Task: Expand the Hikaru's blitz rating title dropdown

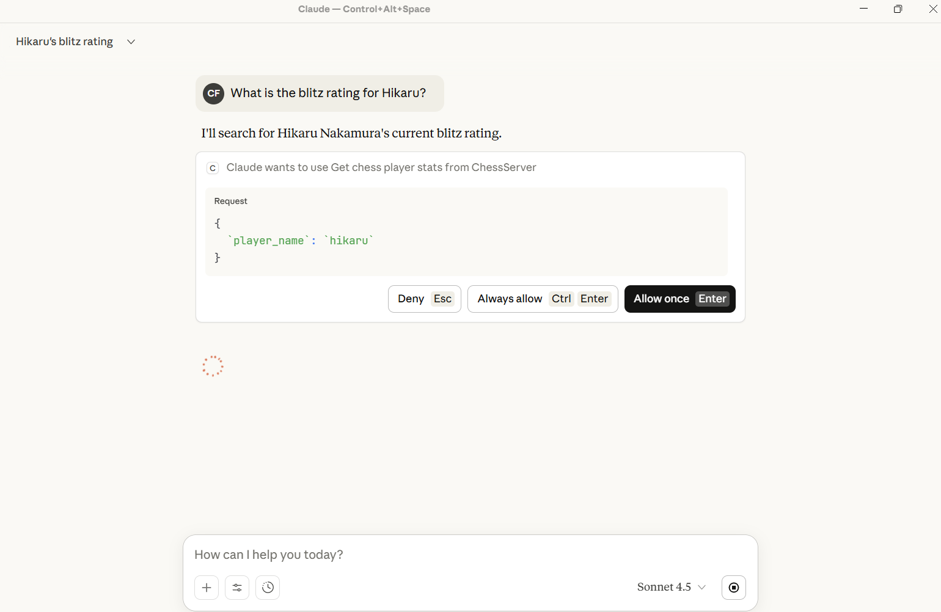Action: (130, 42)
